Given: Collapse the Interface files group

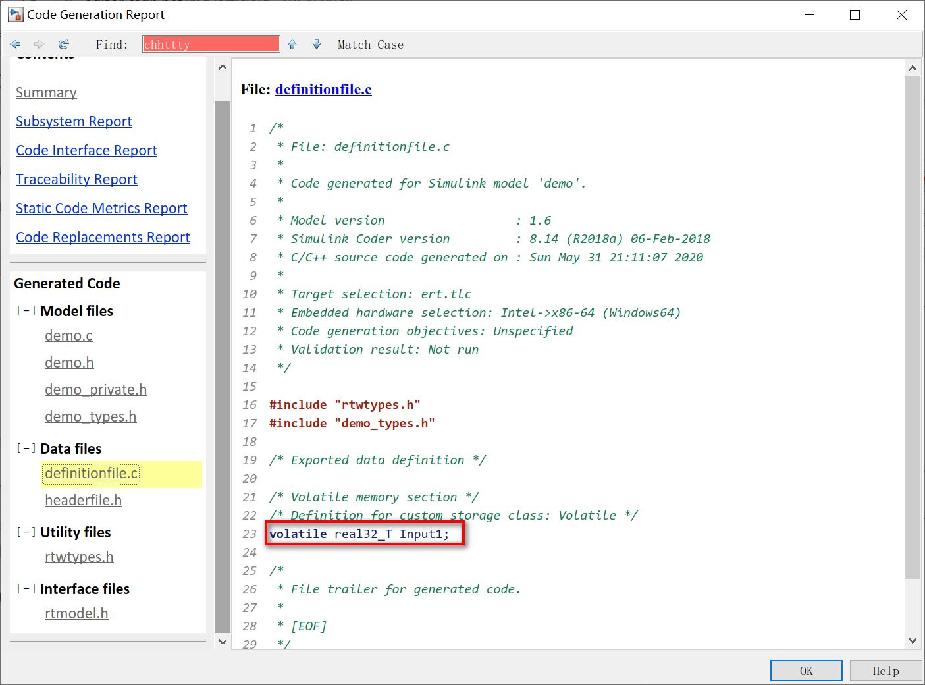Looking at the screenshot, I should click(26, 588).
